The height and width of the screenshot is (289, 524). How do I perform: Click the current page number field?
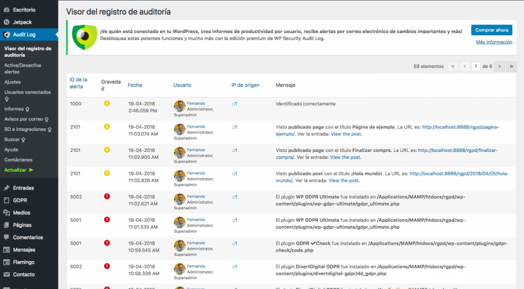tap(475, 66)
